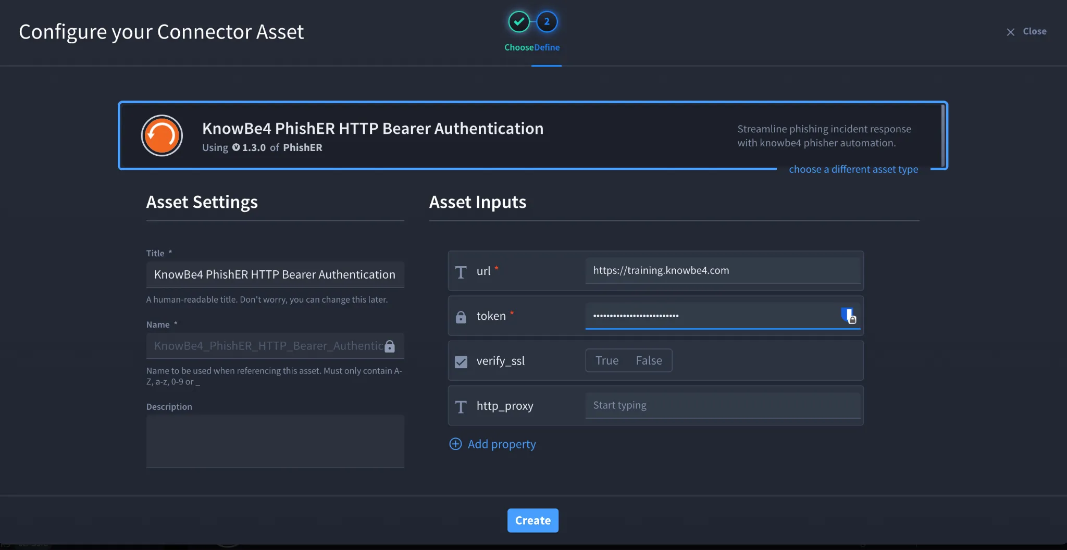This screenshot has height=550, width=1067.
Task: Click the 'Streamline phishing incident response' description
Action: pos(824,135)
